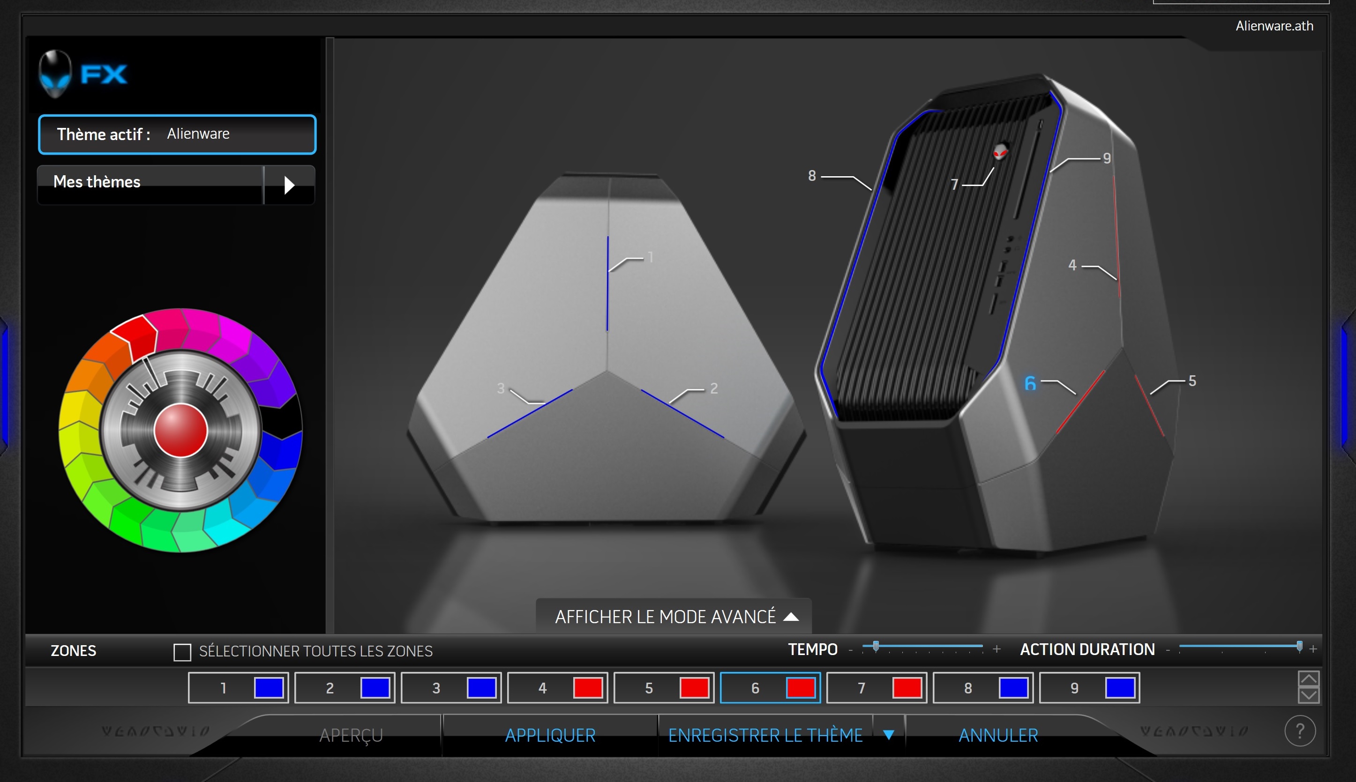Click the Thème actif field
Image resolution: width=1356 pixels, height=782 pixels.
click(x=177, y=134)
